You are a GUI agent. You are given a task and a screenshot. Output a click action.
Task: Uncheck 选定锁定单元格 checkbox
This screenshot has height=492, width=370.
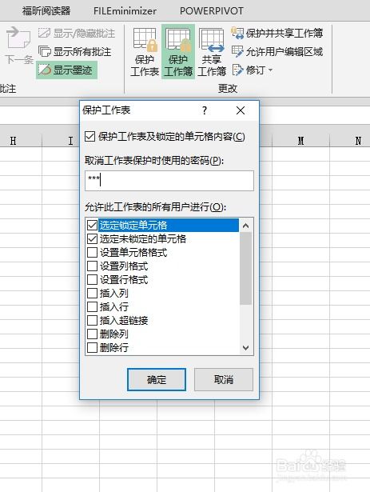coord(92,225)
